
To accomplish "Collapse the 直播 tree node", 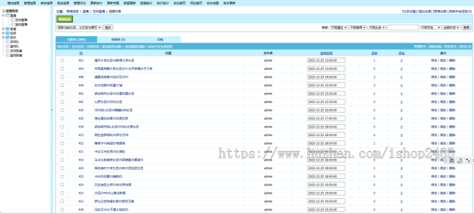I will pyautogui.click(x=3, y=15).
